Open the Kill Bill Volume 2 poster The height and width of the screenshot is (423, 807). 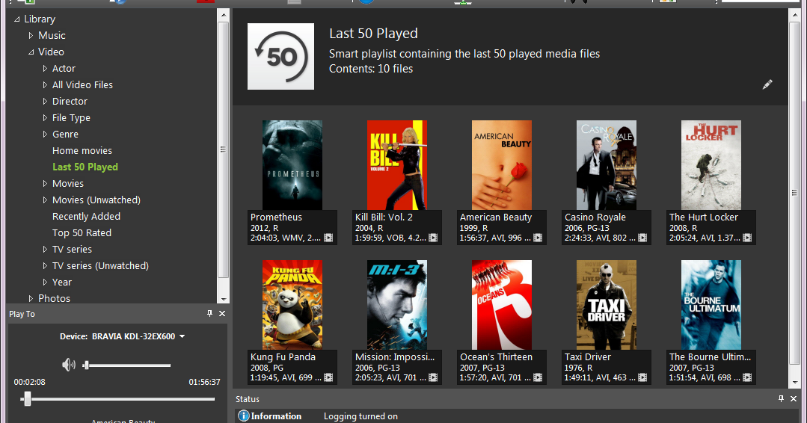397,165
